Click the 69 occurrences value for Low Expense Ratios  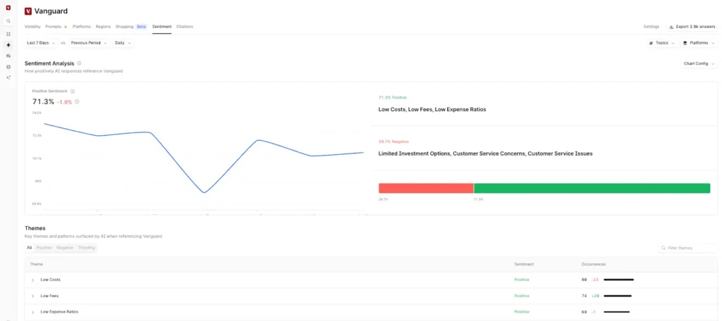(x=585, y=312)
